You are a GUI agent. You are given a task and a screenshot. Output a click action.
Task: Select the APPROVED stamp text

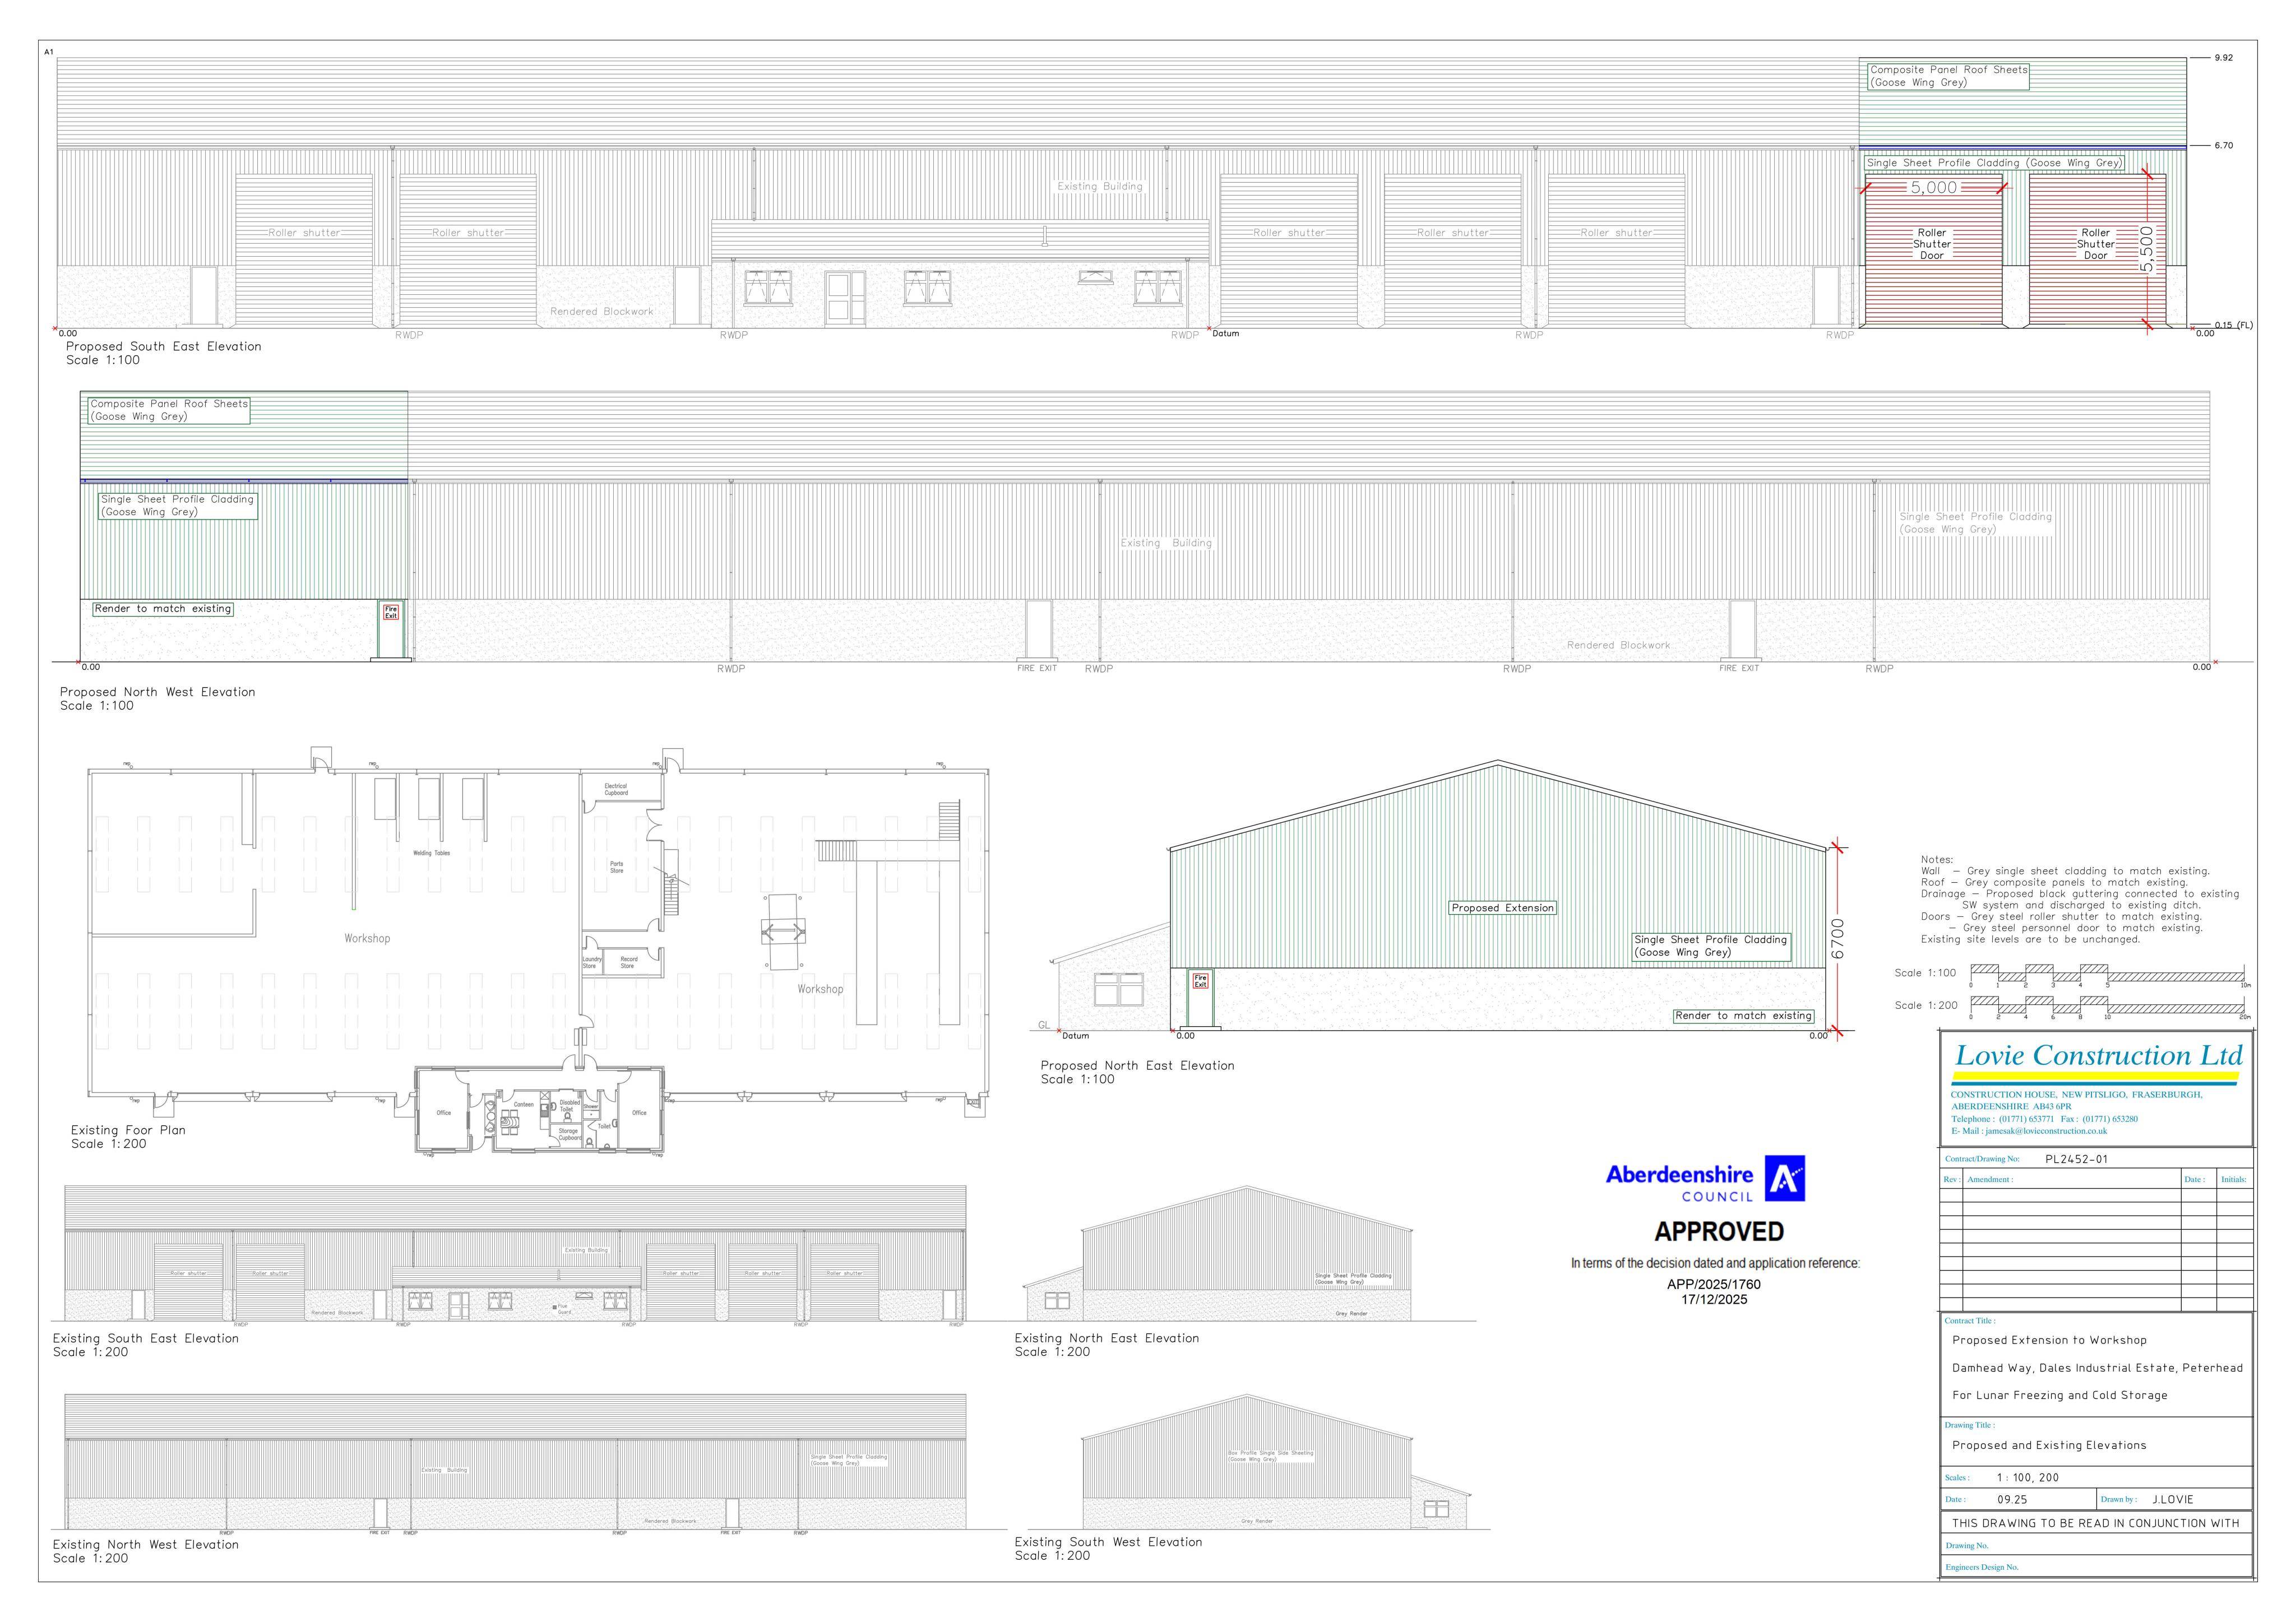point(1719,1232)
